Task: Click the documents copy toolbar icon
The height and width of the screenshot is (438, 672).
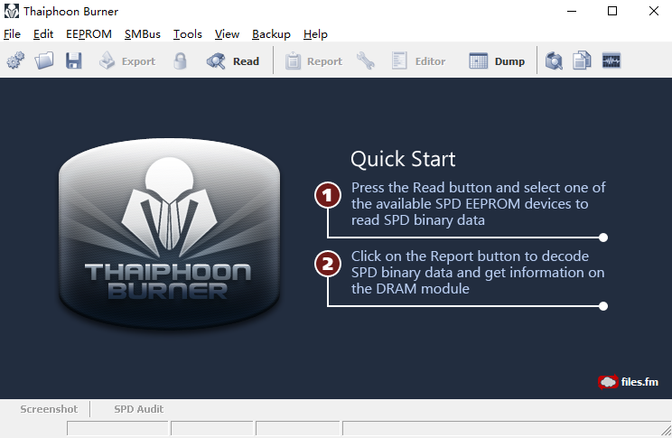Action: pos(582,61)
